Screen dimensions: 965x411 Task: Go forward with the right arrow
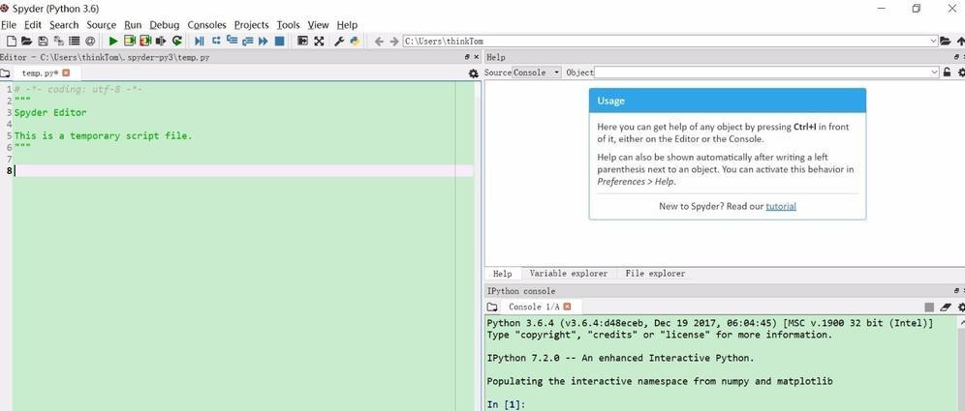(x=394, y=42)
